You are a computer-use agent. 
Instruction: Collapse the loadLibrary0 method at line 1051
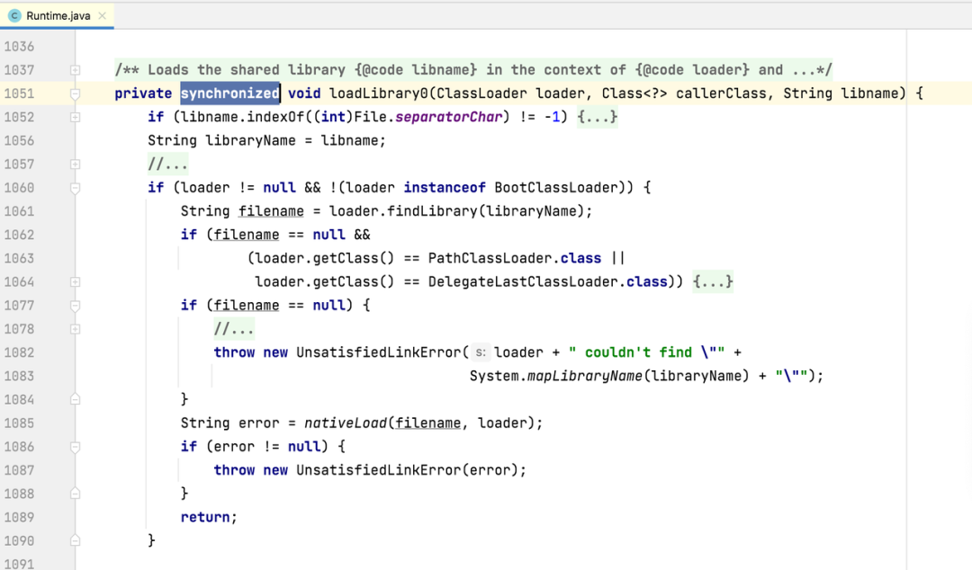pyautogui.click(x=75, y=94)
